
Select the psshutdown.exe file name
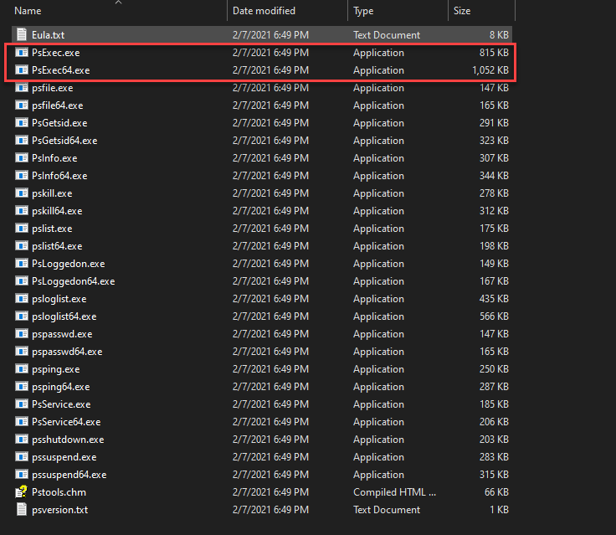(68, 440)
